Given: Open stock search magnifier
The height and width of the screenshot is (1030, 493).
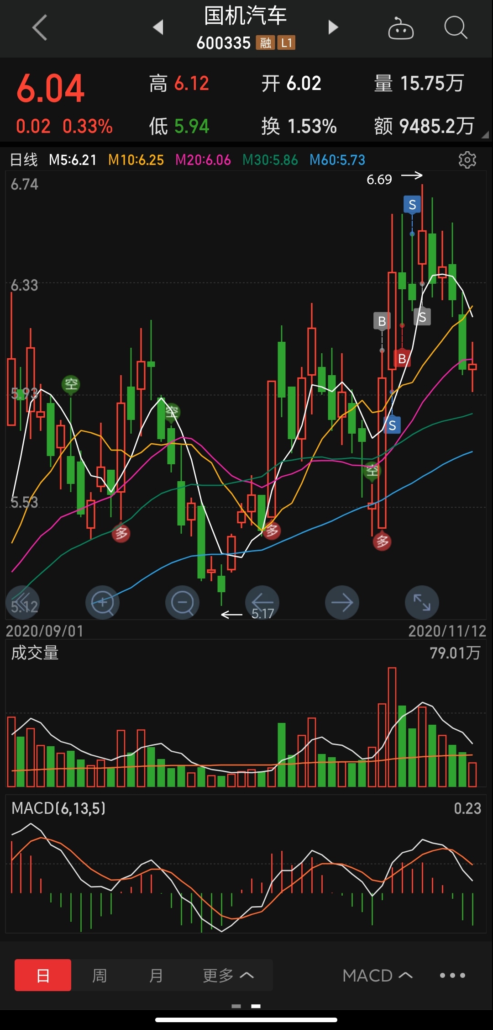Looking at the screenshot, I should (x=456, y=28).
